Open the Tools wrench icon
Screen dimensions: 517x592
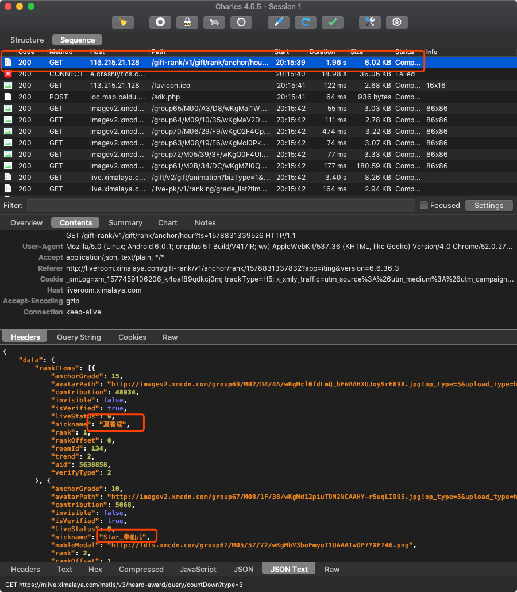point(370,22)
